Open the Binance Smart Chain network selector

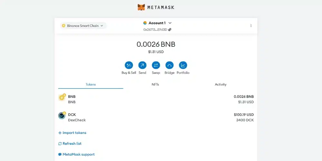click(83, 26)
